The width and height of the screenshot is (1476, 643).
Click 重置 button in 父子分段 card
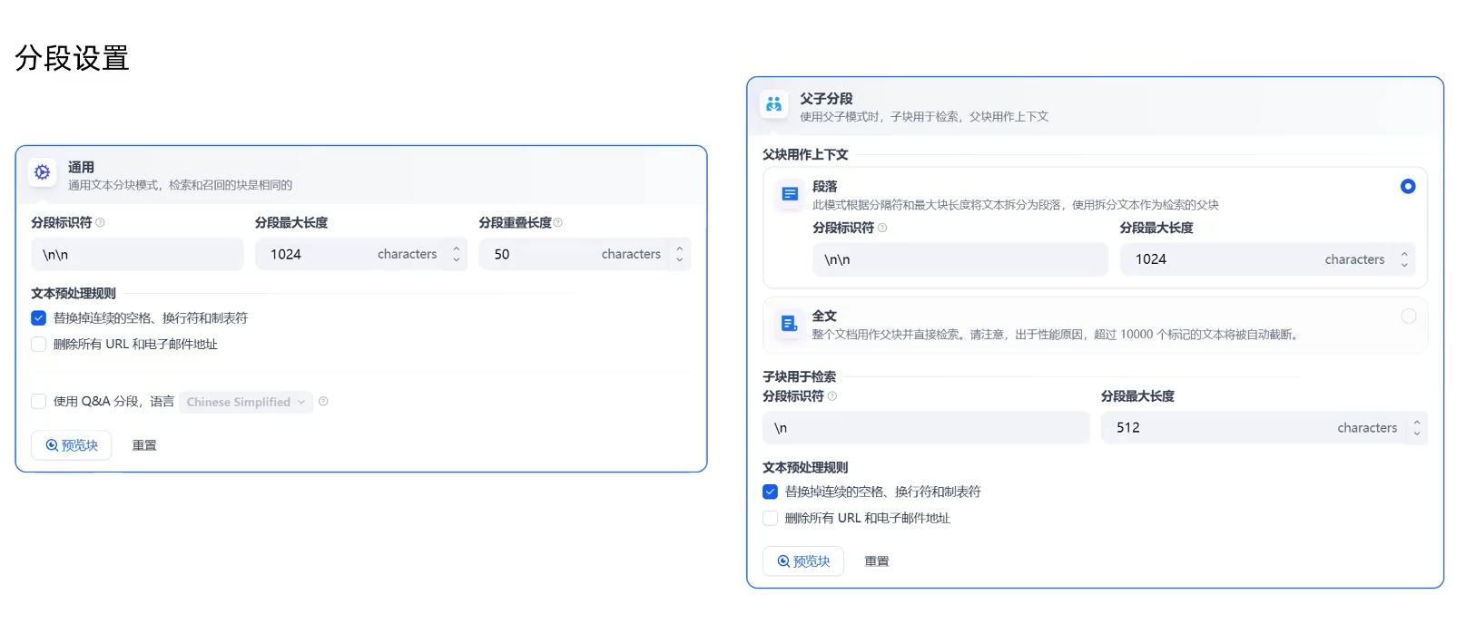pyautogui.click(x=877, y=561)
